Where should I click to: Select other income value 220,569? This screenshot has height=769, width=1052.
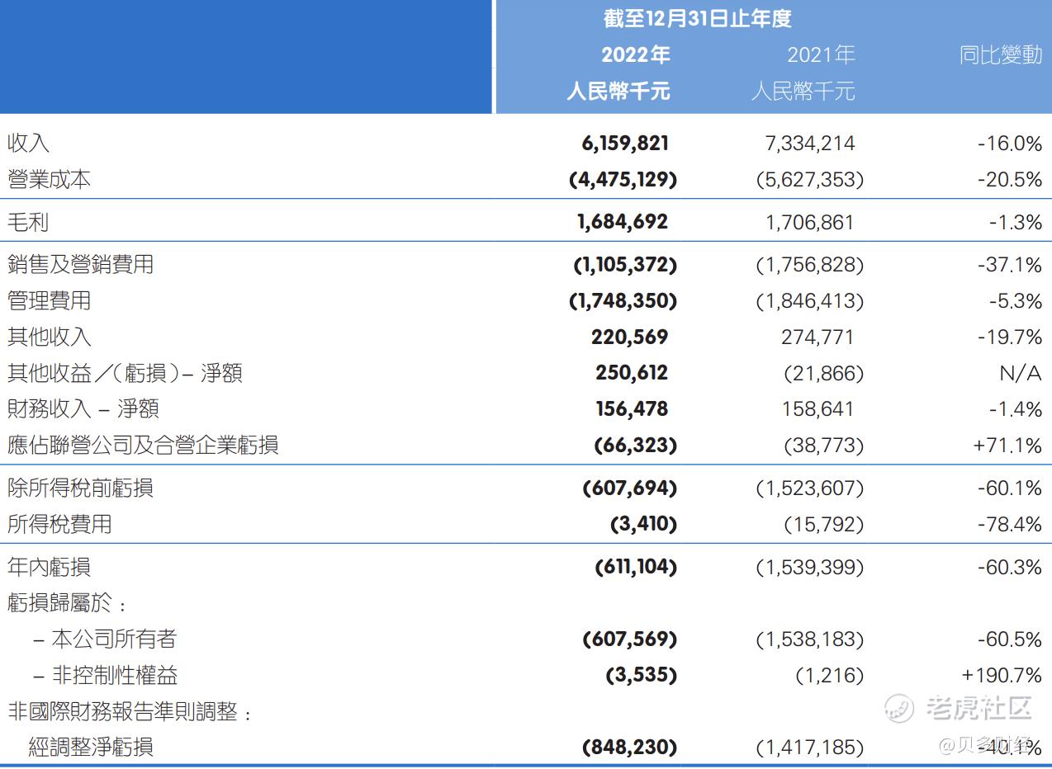tap(629, 337)
